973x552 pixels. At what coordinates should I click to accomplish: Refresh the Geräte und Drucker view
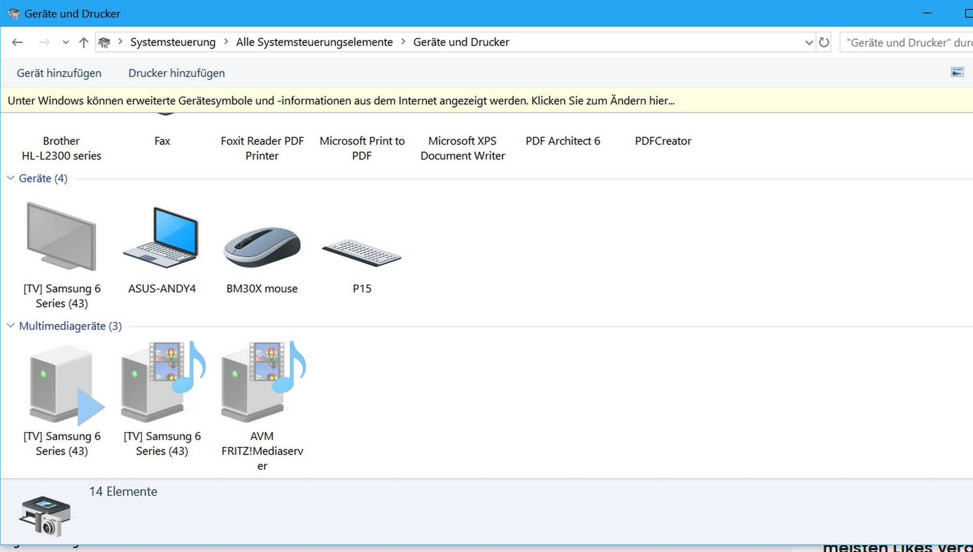[x=824, y=42]
